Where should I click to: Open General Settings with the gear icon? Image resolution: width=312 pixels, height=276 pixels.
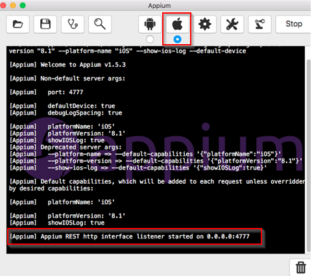click(x=205, y=24)
